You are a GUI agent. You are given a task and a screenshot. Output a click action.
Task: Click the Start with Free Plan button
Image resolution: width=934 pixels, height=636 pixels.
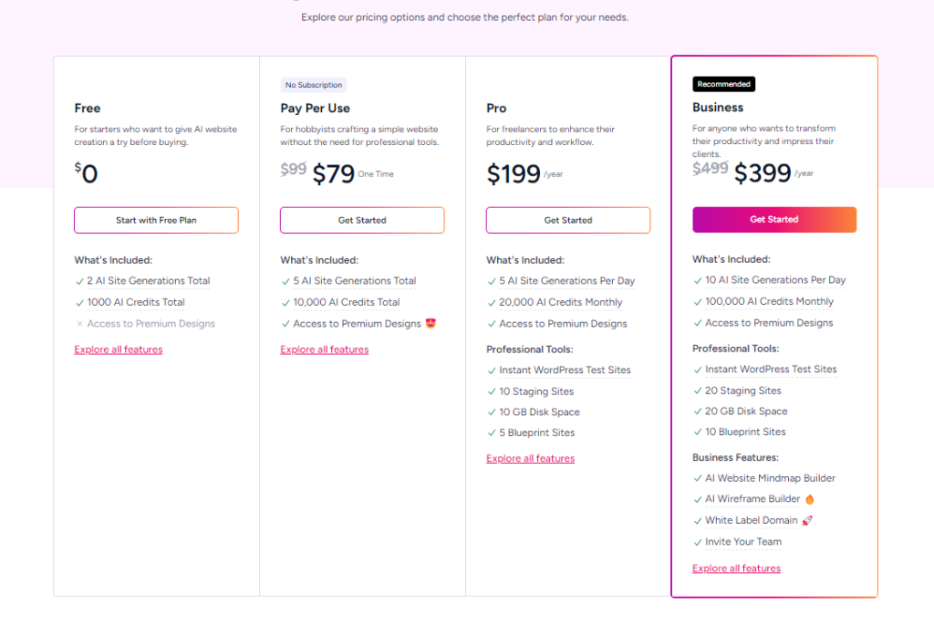(x=156, y=220)
